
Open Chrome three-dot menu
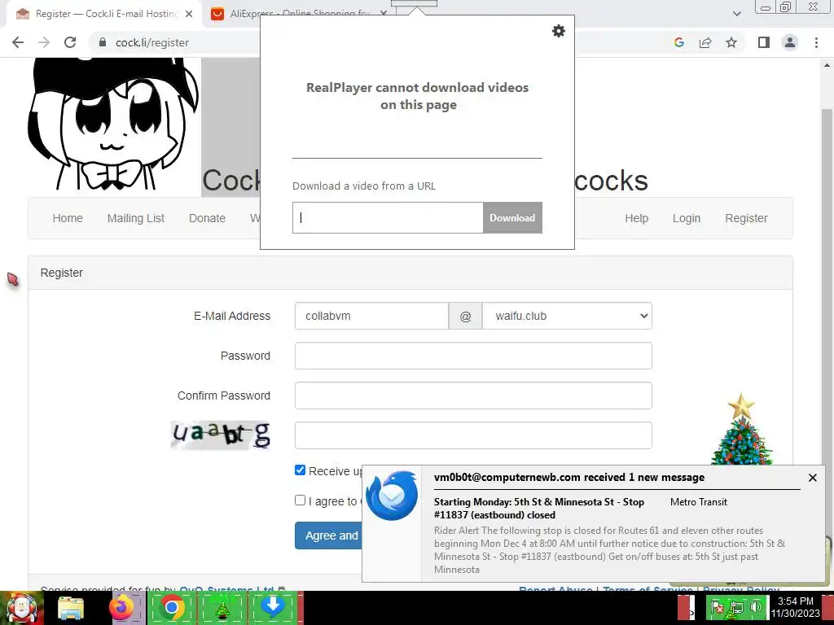(816, 42)
